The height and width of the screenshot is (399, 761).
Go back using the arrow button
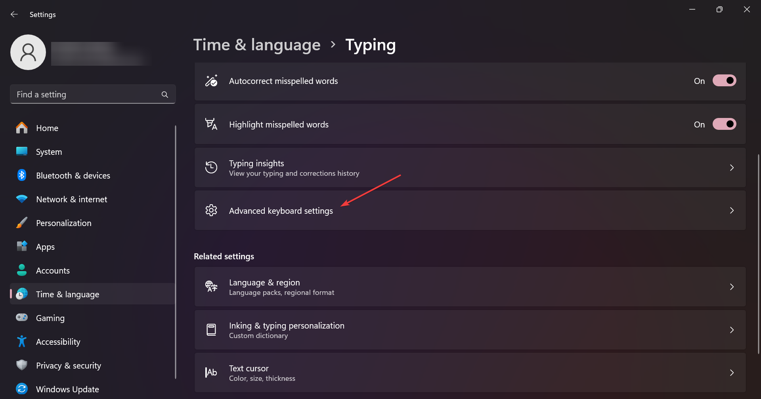14,14
